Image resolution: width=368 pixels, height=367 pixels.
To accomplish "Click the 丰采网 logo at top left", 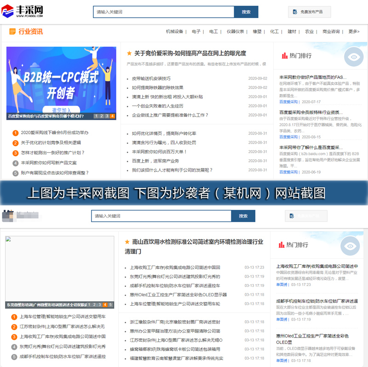I will coord(22,11).
